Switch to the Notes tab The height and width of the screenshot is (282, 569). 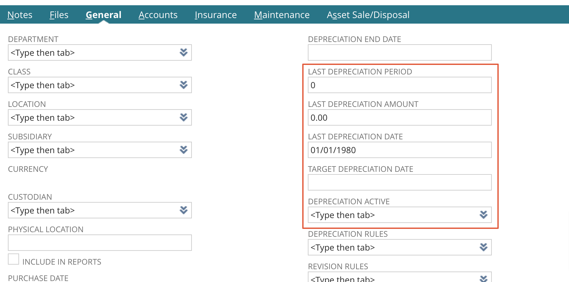[20, 15]
